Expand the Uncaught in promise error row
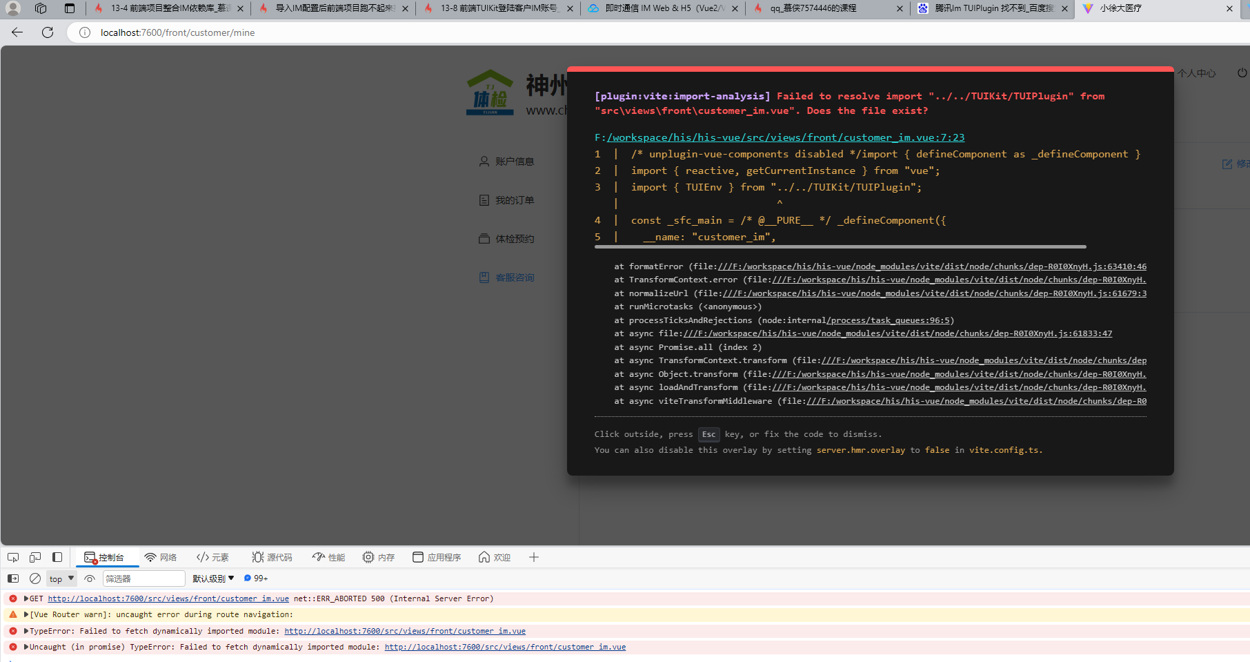 pyautogui.click(x=26, y=647)
